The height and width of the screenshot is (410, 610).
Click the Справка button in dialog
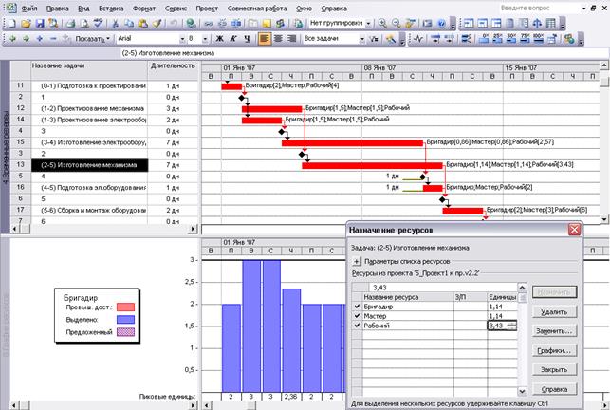tap(554, 389)
